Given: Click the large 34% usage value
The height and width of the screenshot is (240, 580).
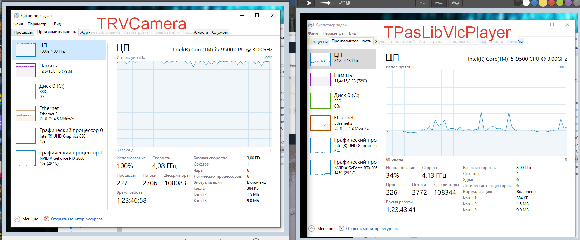Looking at the screenshot, I should click(x=393, y=175).
